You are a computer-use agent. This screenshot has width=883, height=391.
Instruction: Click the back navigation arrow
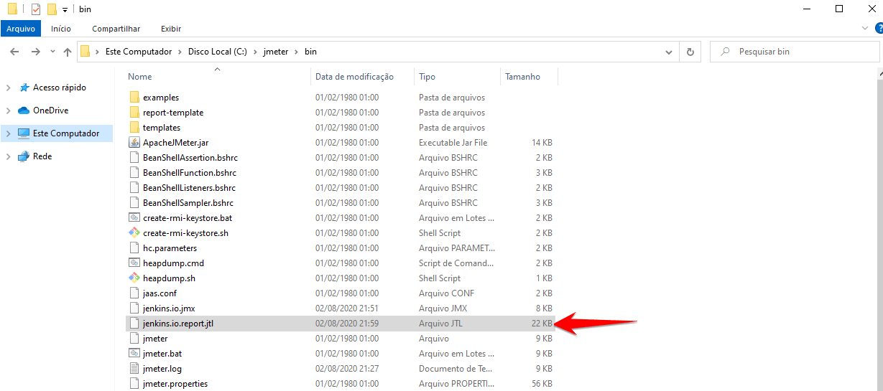point(14,52)
